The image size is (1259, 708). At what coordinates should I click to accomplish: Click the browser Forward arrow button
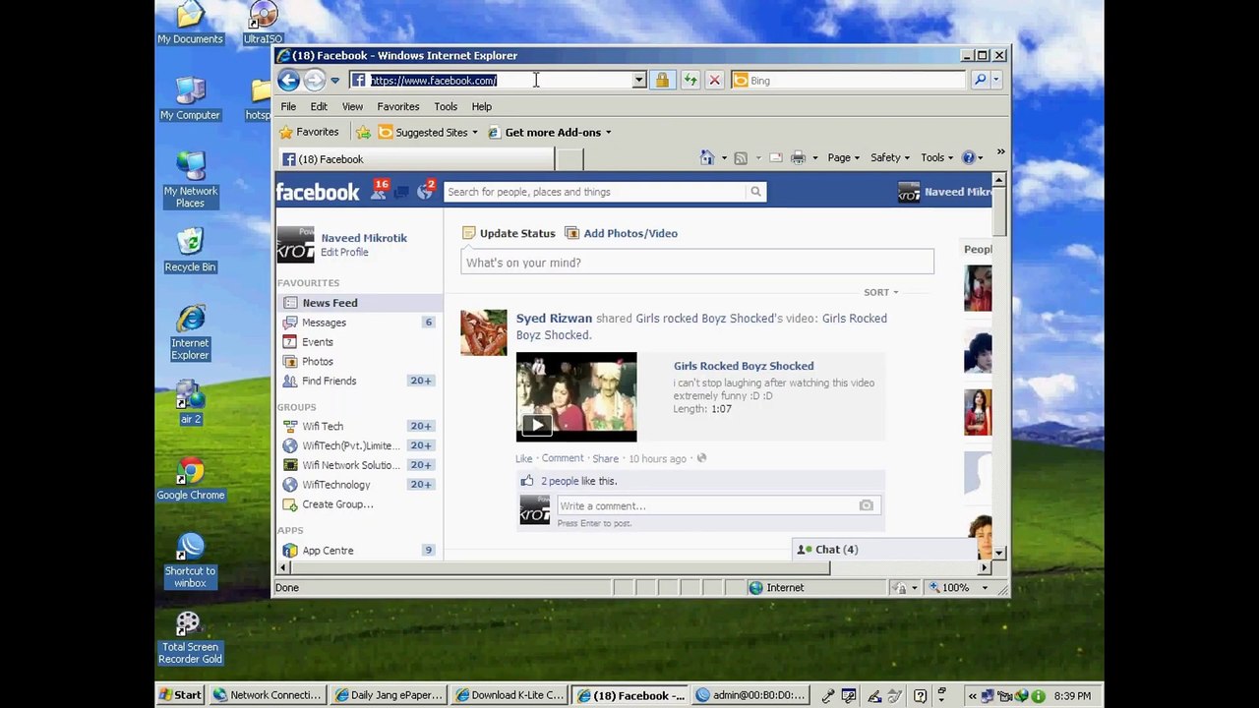point(314,81)
